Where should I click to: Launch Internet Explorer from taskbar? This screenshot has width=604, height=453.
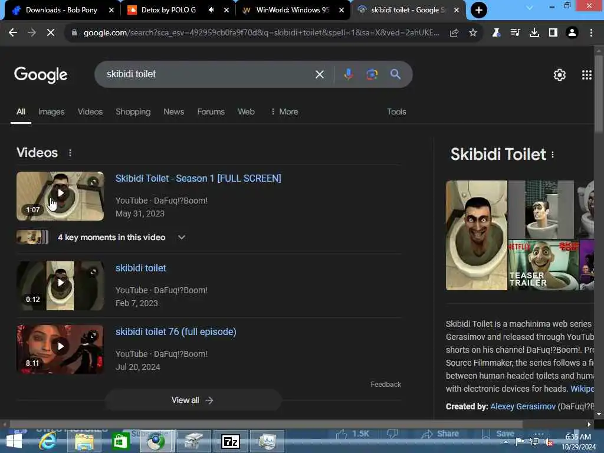pyautogui.click(x=48, y=441)
